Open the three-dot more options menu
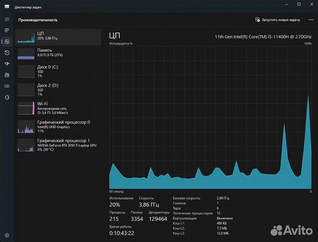 (311, 20)
